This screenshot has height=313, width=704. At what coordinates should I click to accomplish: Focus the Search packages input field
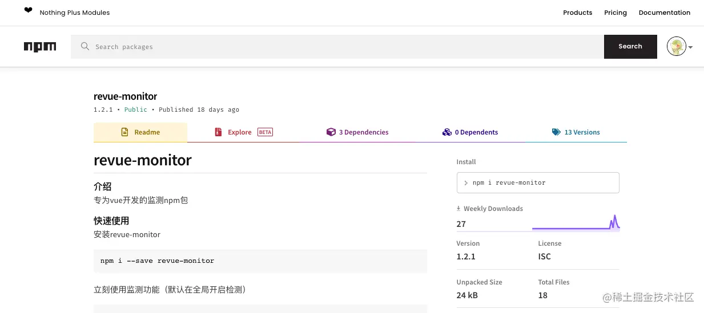pos(337,46)
